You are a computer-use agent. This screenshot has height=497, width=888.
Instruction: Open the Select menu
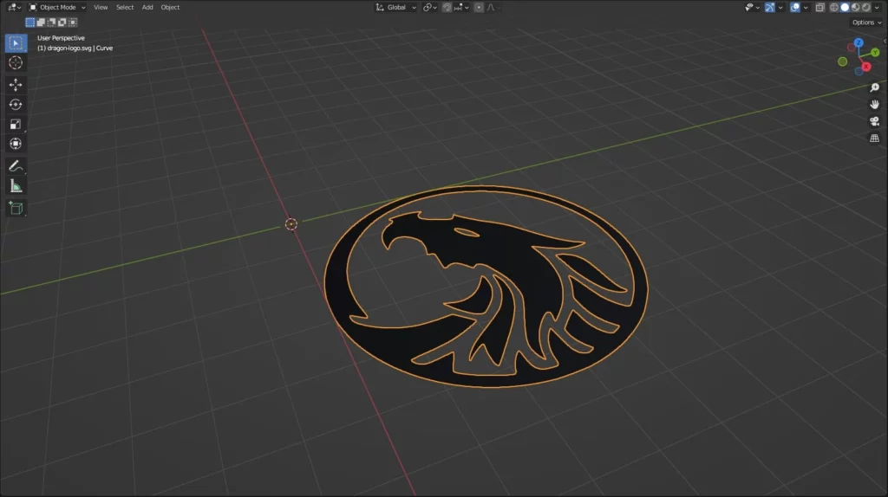125,7
